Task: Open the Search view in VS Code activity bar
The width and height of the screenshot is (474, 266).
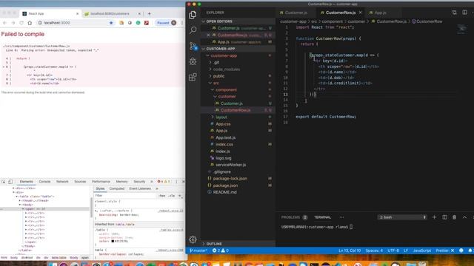Action: (x=193, y=30)
